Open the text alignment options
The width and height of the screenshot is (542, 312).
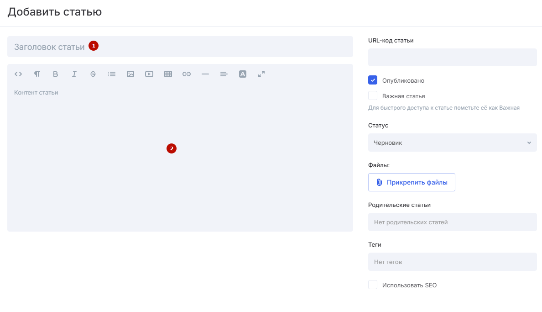(x=224, y=74)
